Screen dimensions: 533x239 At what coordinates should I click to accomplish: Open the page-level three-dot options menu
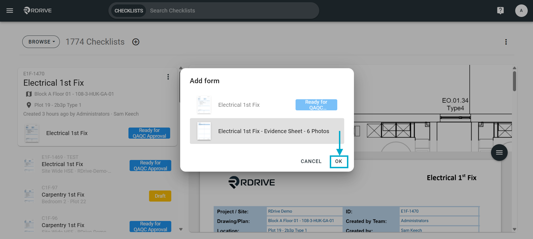coord(506,42)
